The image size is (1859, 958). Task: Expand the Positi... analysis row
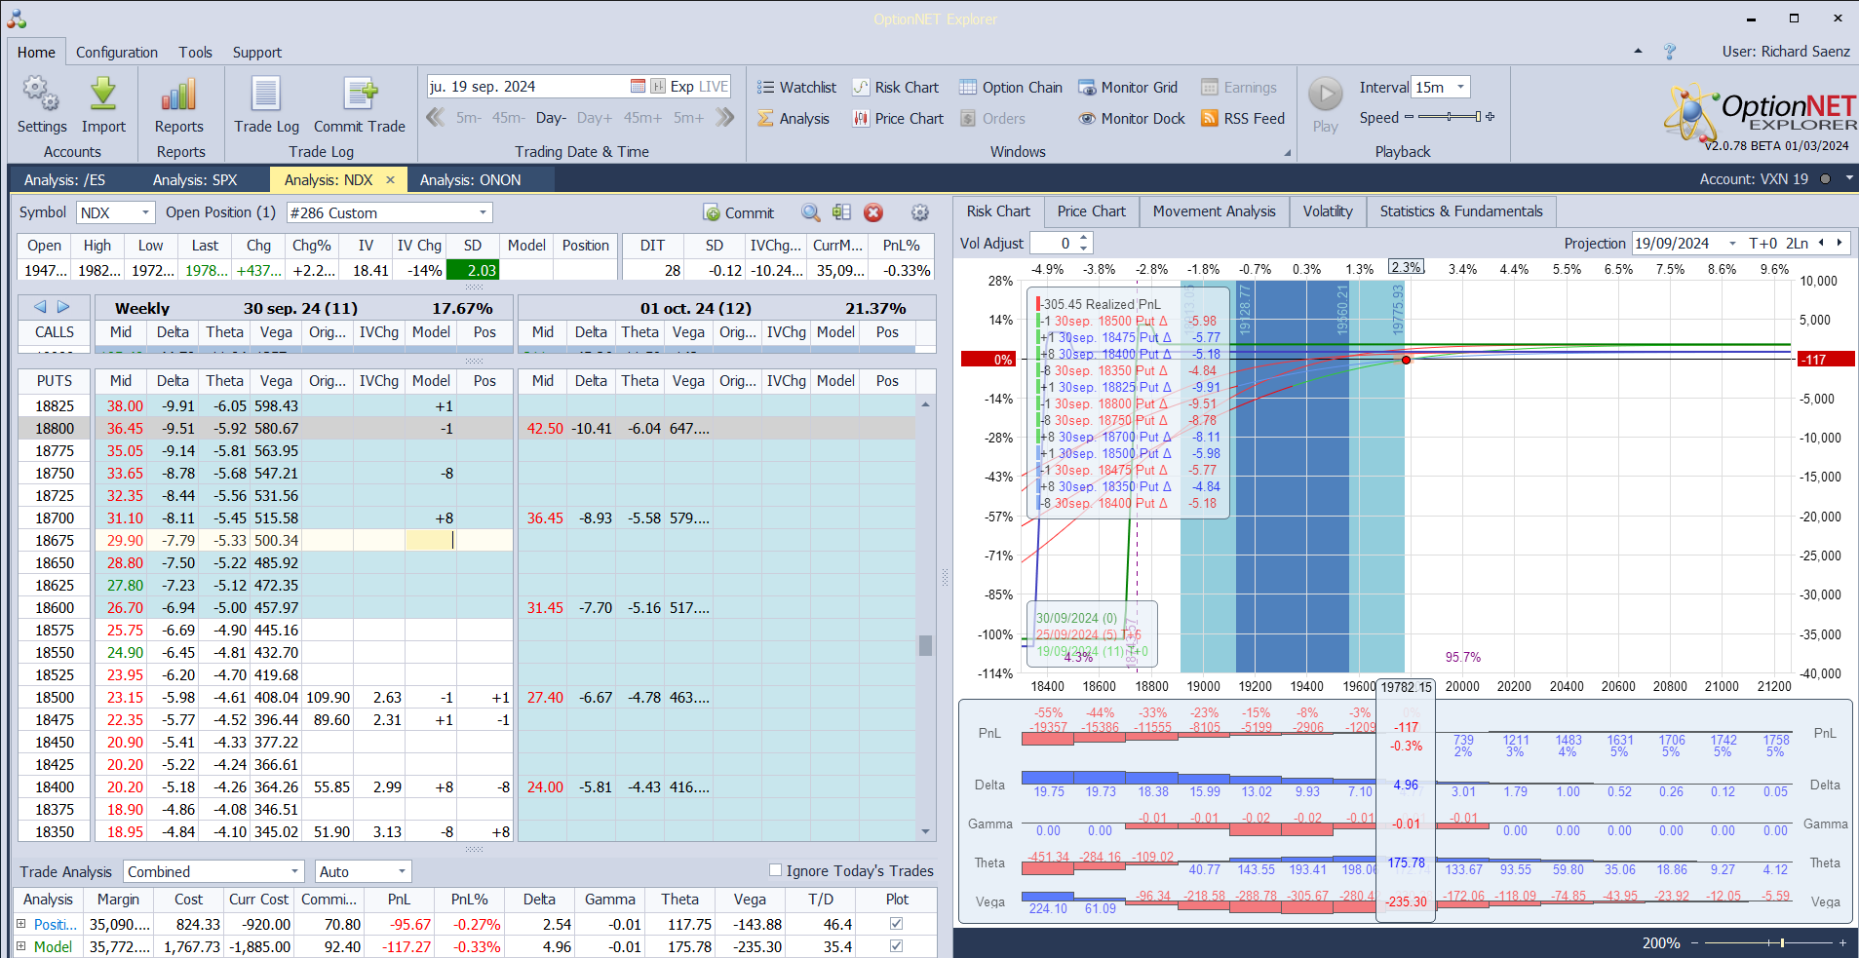[21, 924]
